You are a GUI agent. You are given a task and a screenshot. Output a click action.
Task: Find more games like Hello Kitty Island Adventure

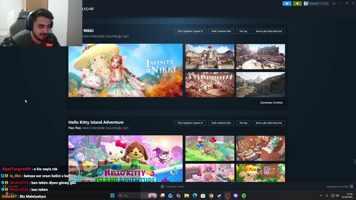click(269, 123)
